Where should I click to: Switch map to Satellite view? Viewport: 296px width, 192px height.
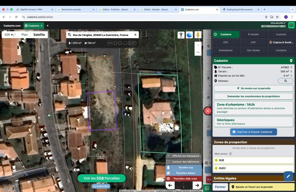[39, 35]
